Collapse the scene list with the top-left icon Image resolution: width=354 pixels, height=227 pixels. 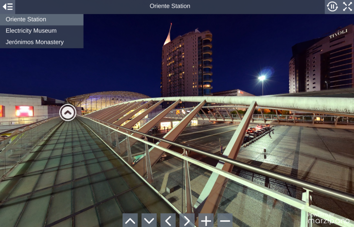click(8, 6)
